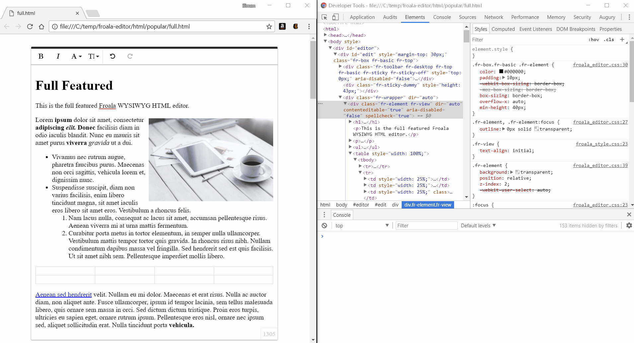
Task: Go forward in browser history
Action: tap(18, 27)
